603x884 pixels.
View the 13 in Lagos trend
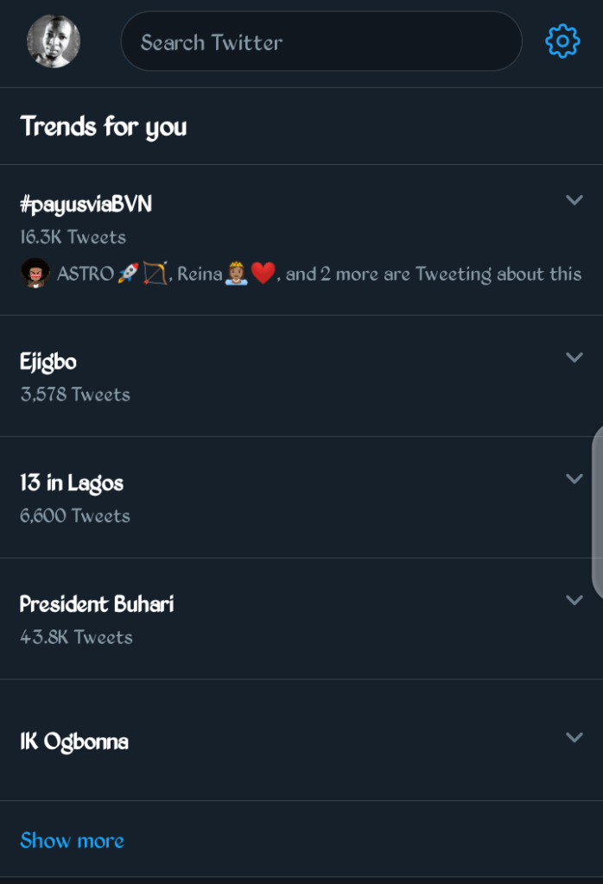point(72,483)
